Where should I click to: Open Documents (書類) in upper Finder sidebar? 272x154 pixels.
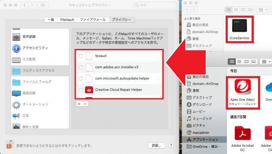[x=193, y=39]
